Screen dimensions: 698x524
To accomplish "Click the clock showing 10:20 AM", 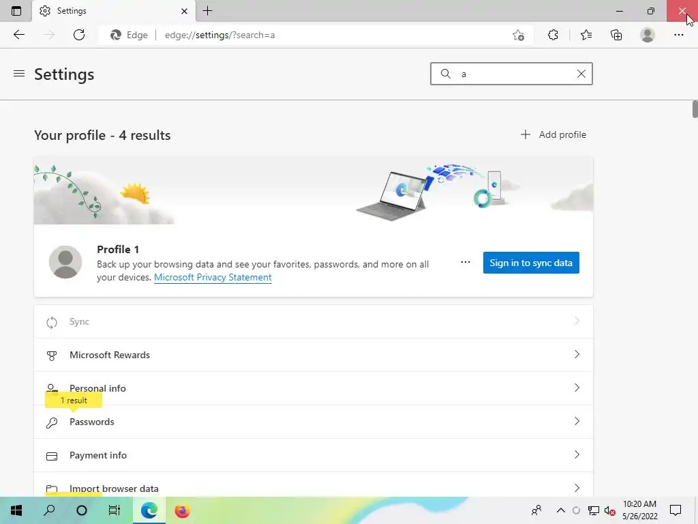I will coord(639,510).
